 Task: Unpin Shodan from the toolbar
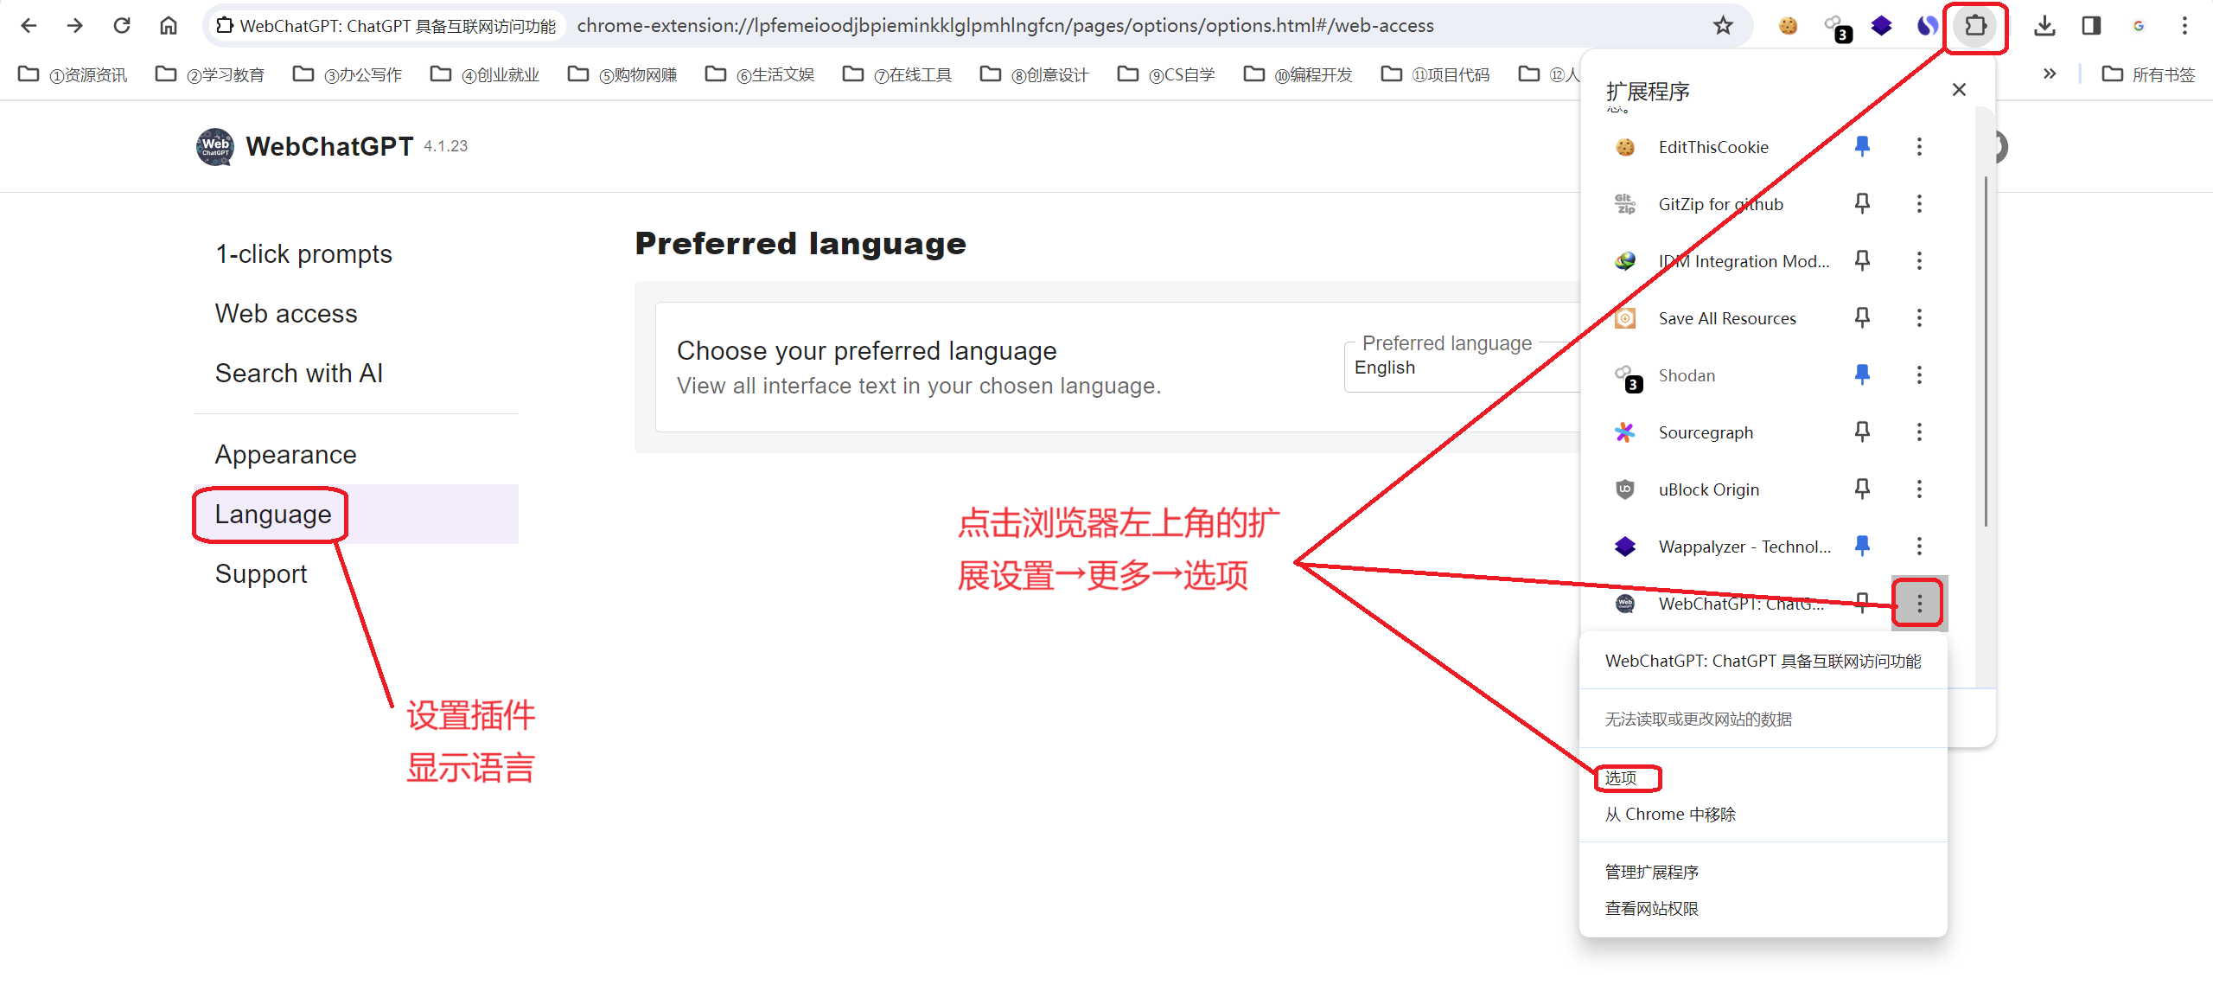pyautogui.click(x=1862, y=374)
